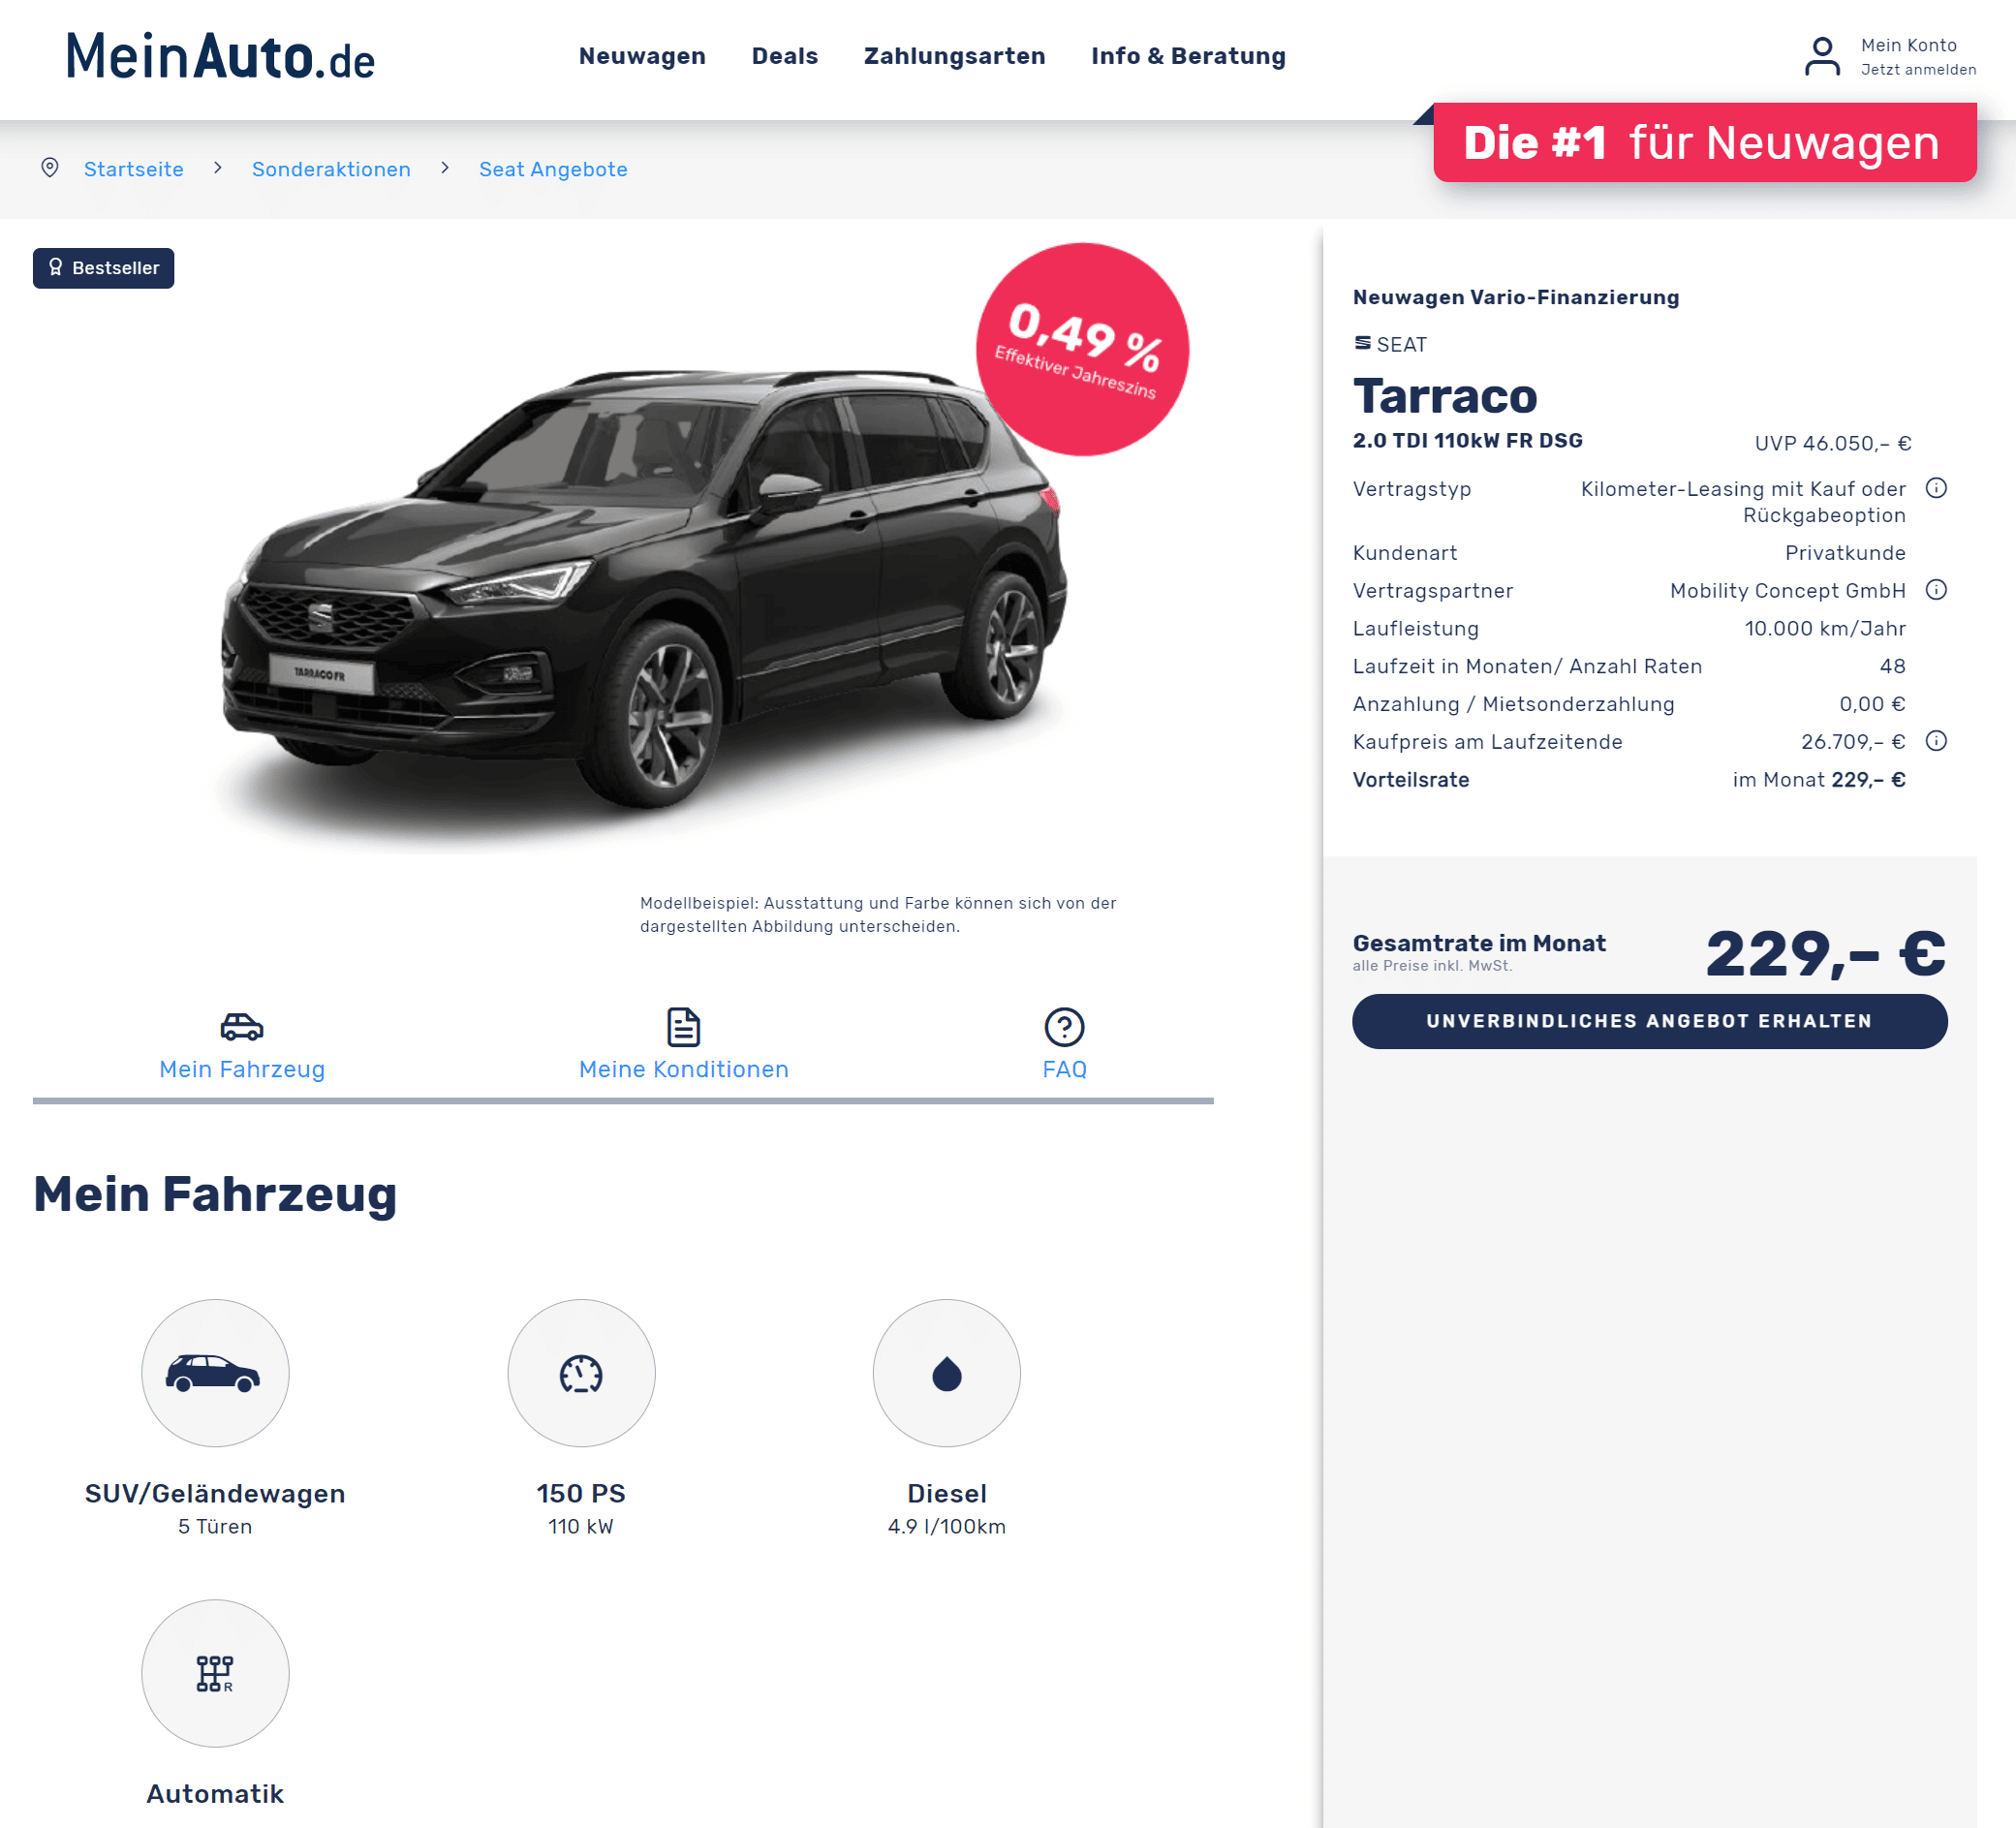Open the Zahlungsarten navigation menu
This screenshot has height=1828, width=2016.
coord(954,56)
